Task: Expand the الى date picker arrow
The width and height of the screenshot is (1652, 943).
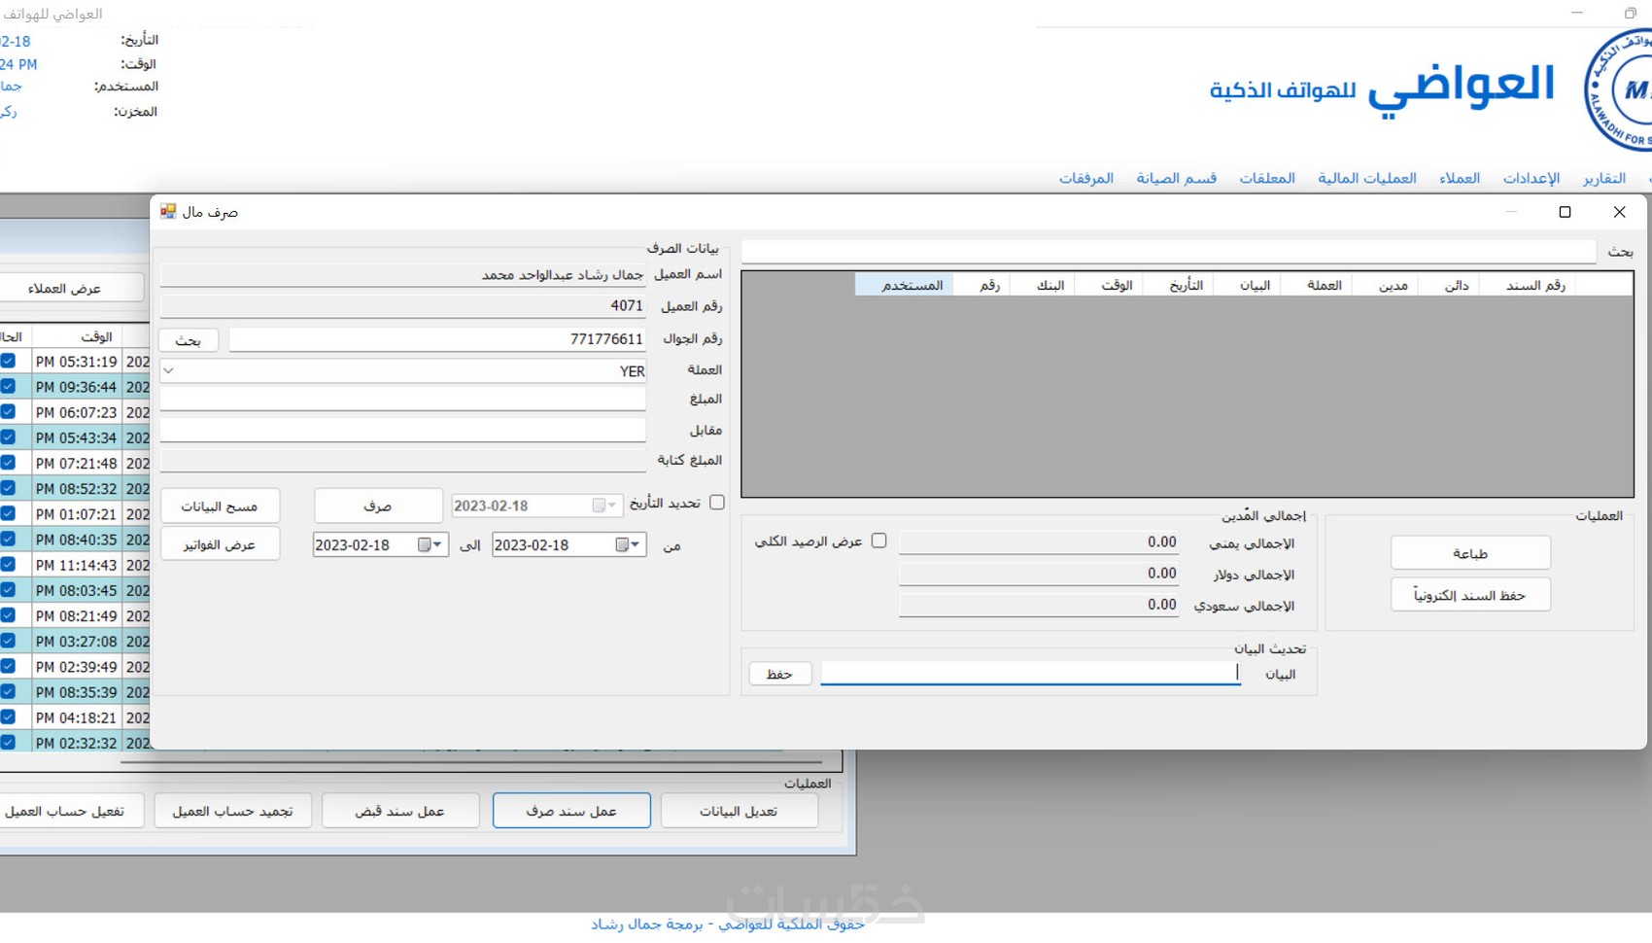Action: (437, 545)
